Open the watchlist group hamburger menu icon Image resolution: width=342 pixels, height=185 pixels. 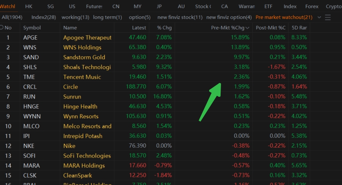[x=328, y=17]
